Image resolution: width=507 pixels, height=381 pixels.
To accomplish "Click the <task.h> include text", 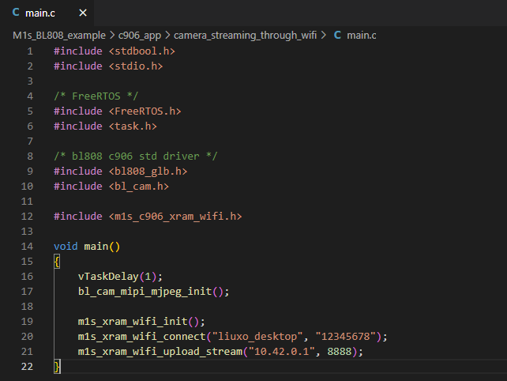I will tap(133, 126).
